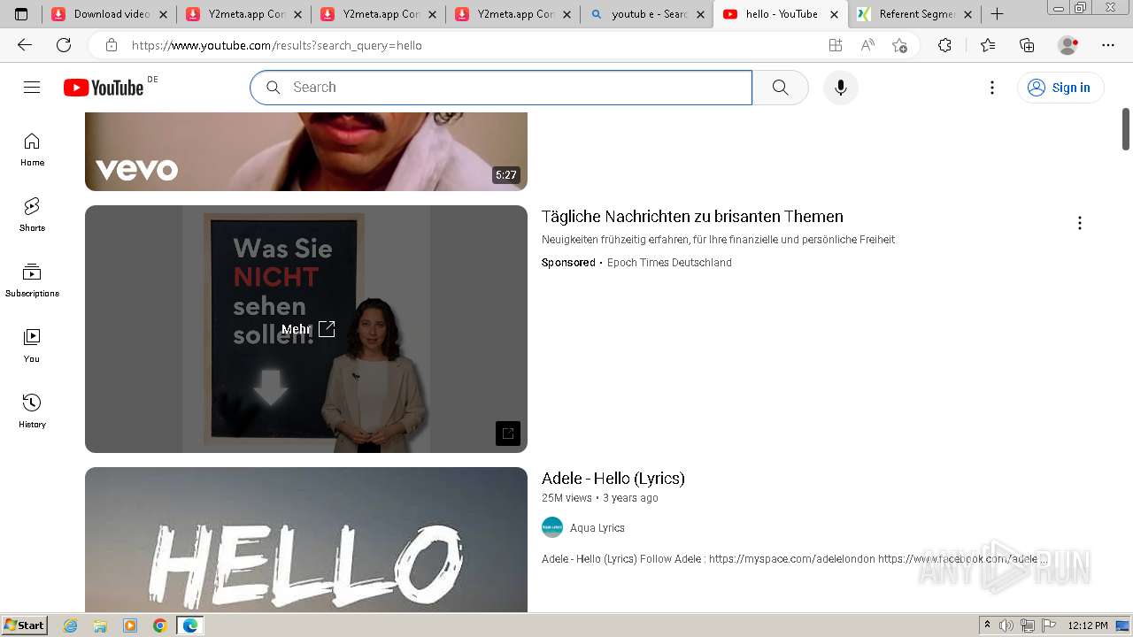Open the HELLO lyrics video thumbnail
Viewport: 1133px width, 637px height.
pyautogui.click(x=306, y=540)
